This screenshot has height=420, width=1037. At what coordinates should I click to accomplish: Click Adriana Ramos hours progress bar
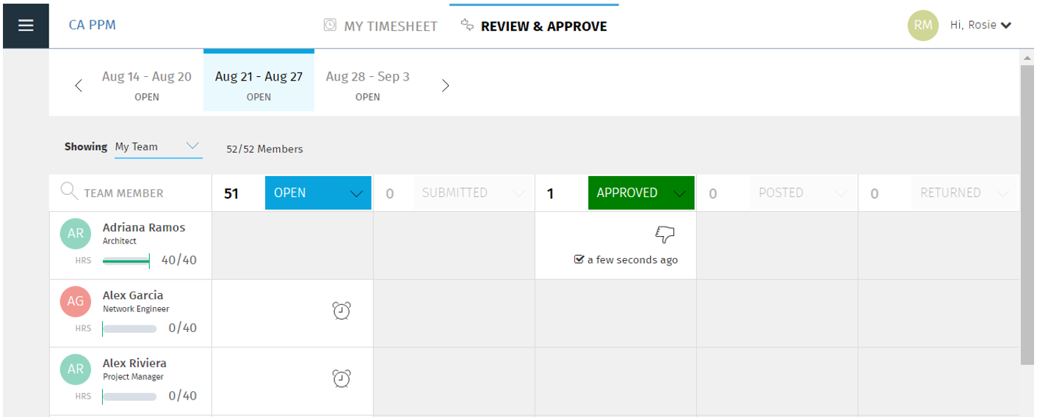tap(126, 260)
